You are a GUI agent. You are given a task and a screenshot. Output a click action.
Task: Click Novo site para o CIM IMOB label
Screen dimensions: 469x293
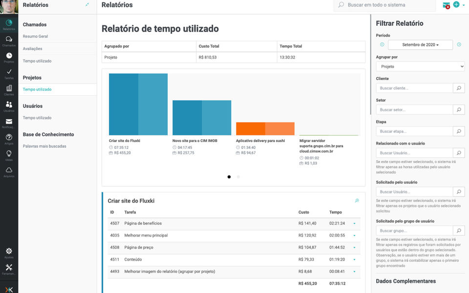click(195, 141)
